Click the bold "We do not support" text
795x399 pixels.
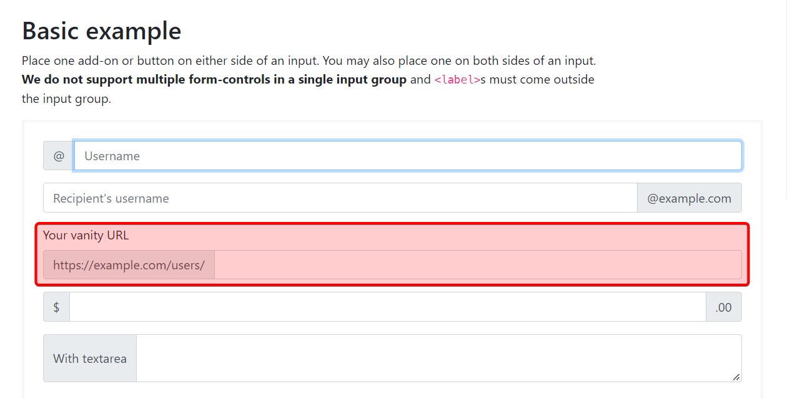tap(214, 80)
